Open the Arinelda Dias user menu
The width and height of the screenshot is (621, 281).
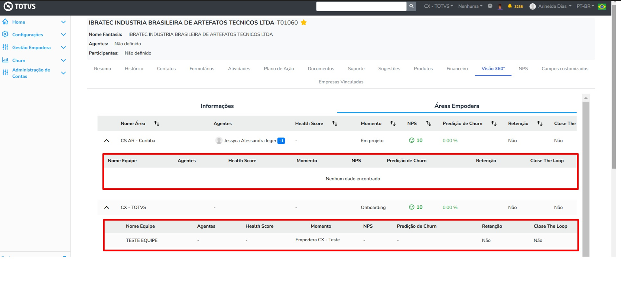pos(555,6)
